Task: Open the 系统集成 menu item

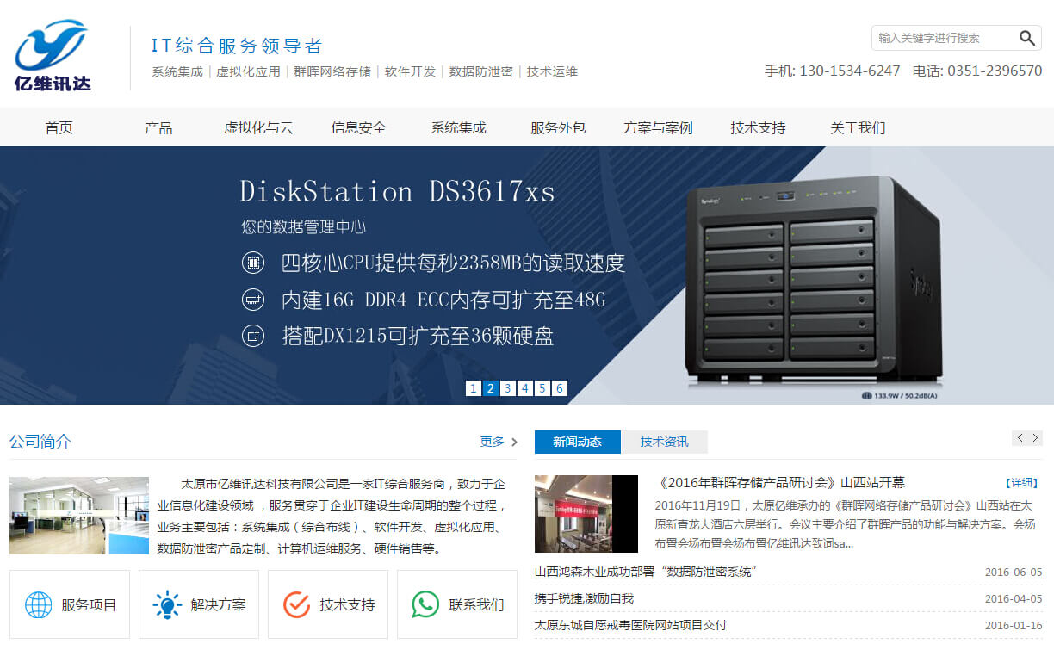Action: (x=458, y=127)
